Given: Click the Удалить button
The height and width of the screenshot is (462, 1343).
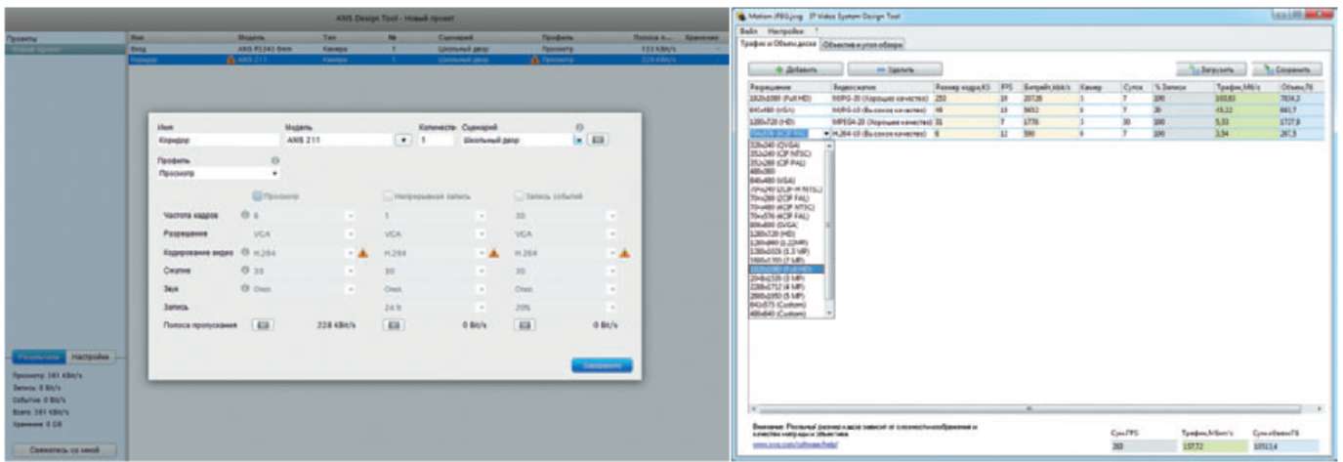Looking at the screenshot, I should click(895, 70).
